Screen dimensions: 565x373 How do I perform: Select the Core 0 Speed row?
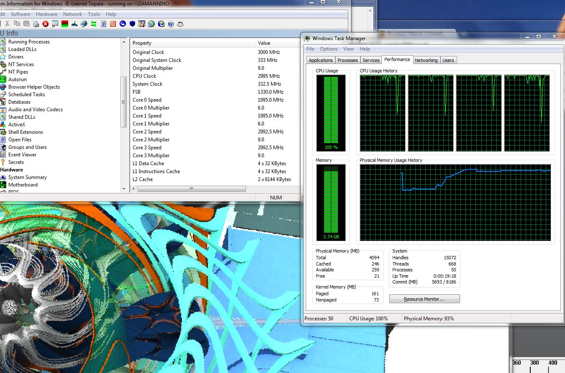tap(215, 100)
